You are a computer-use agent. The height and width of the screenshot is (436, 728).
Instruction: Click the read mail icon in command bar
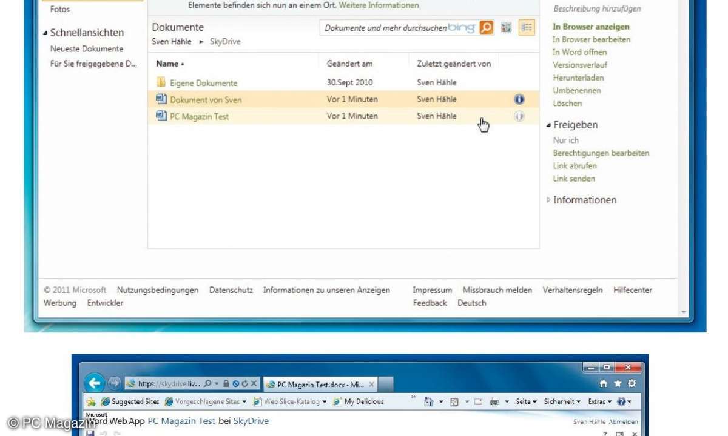coord(480,401)
